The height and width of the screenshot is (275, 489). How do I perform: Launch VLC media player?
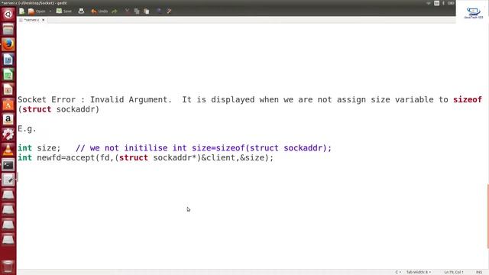pyautogui.click(x=8, y=149)
